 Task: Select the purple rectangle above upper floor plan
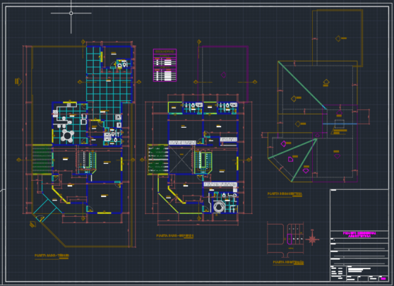pos(223,74)
